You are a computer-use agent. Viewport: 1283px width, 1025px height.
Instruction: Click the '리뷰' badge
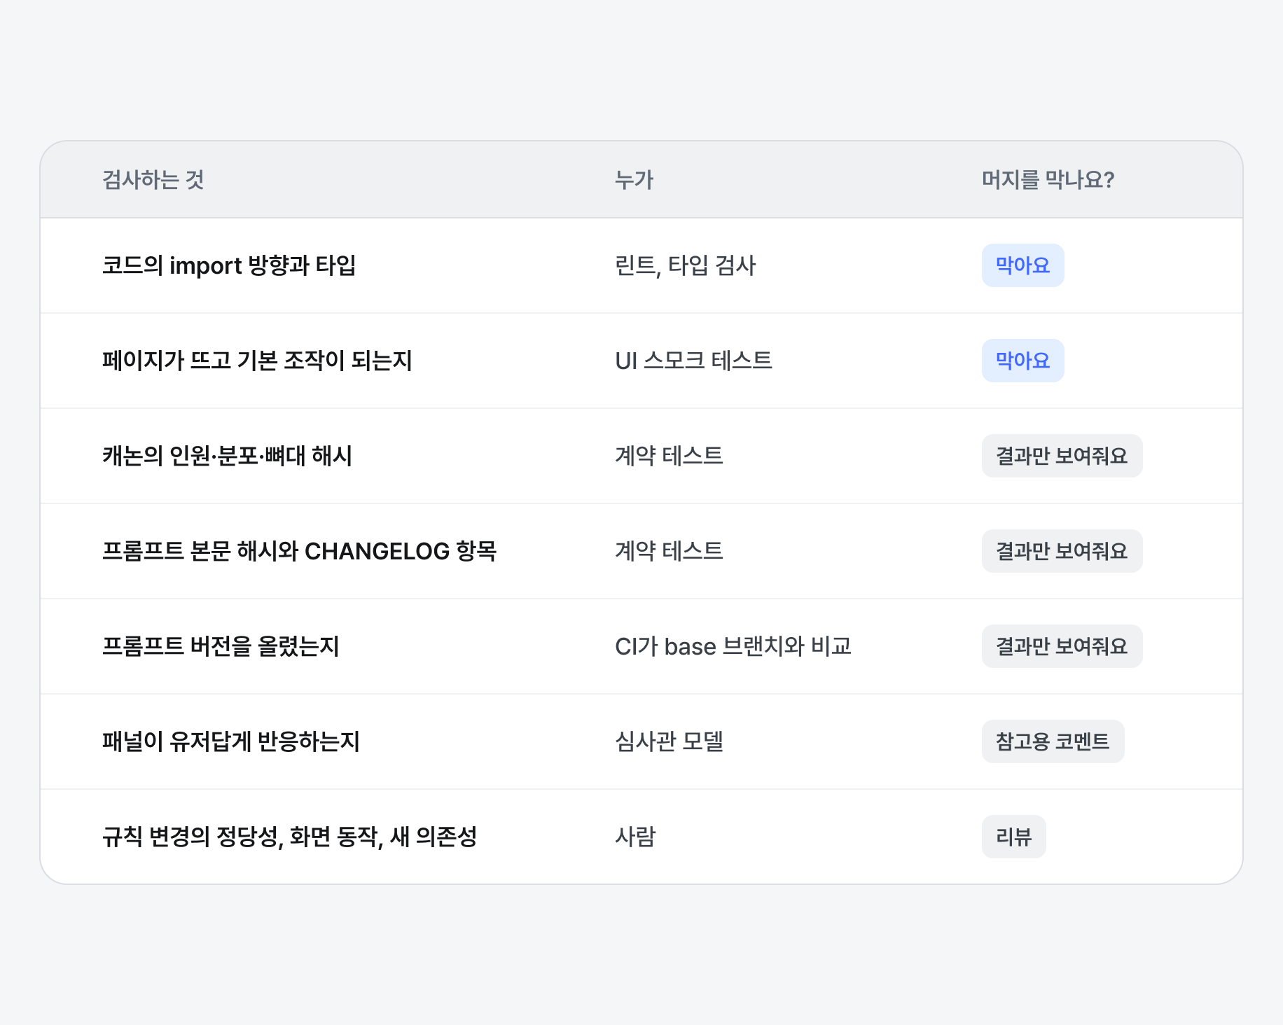tap(1013, 837)
